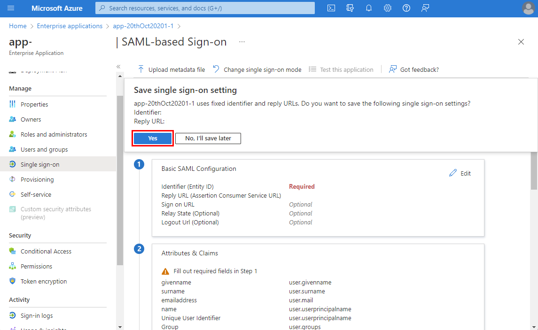Open Provisioning menu item
This screenshot has width=538, height=330.
point(37,180)
